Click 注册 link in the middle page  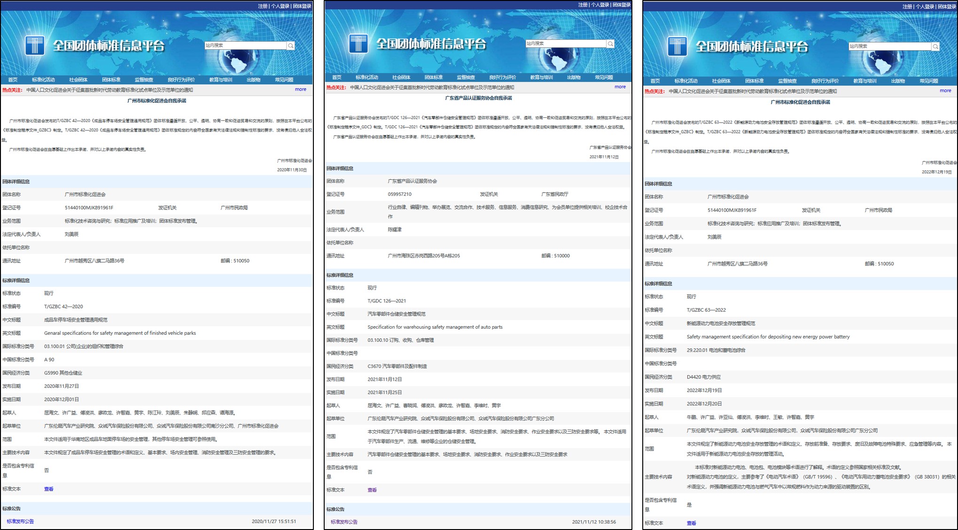click(x=583, y=5)
